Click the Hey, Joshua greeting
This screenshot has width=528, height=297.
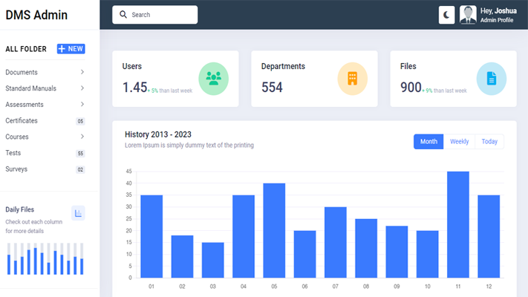pyautogui.click(x=498, y=11)
